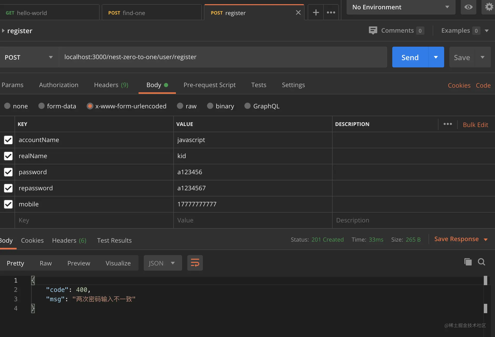
Task: Select the none body type
Action: click(7, 106)
